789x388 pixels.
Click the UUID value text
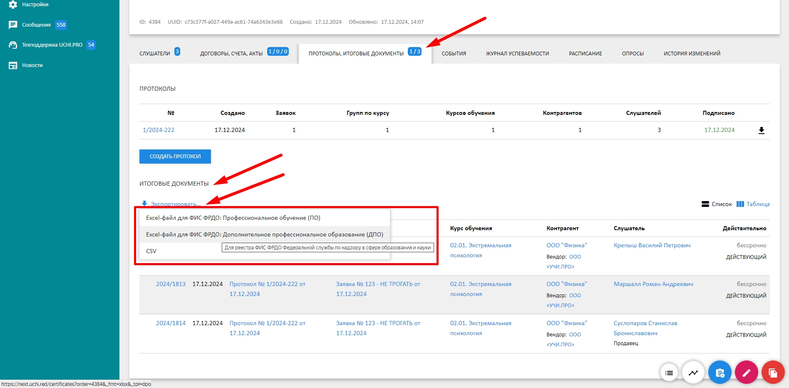[x=233, y=22]
